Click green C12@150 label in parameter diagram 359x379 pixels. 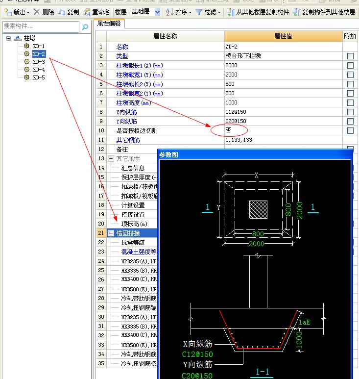coord(197,354)
